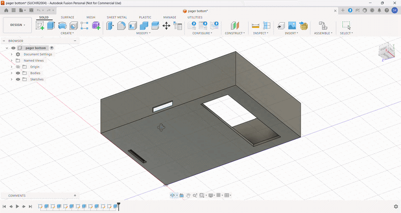Select the Offset Face tool
The image size is (401, 213).
[155, 26]
